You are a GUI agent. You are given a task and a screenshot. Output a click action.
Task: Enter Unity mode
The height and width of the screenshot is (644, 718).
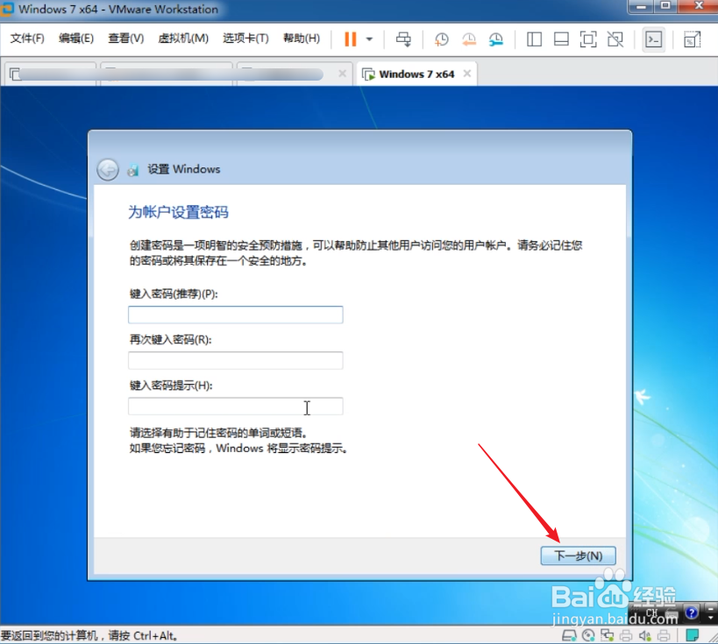coord(615,39)
